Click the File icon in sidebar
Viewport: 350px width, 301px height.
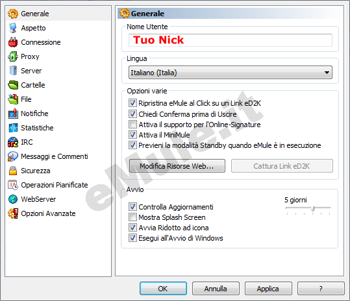click(x=13, y=99)
